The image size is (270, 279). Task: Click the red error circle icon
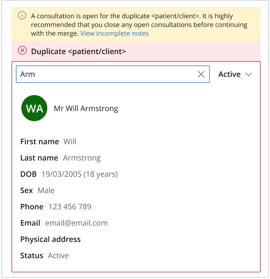22,51
